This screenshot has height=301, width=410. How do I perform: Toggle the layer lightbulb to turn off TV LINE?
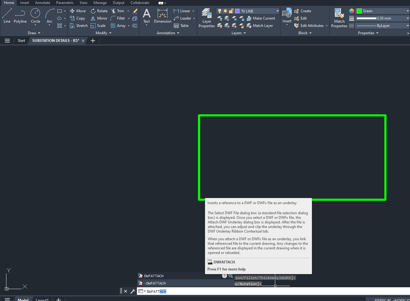219,11
